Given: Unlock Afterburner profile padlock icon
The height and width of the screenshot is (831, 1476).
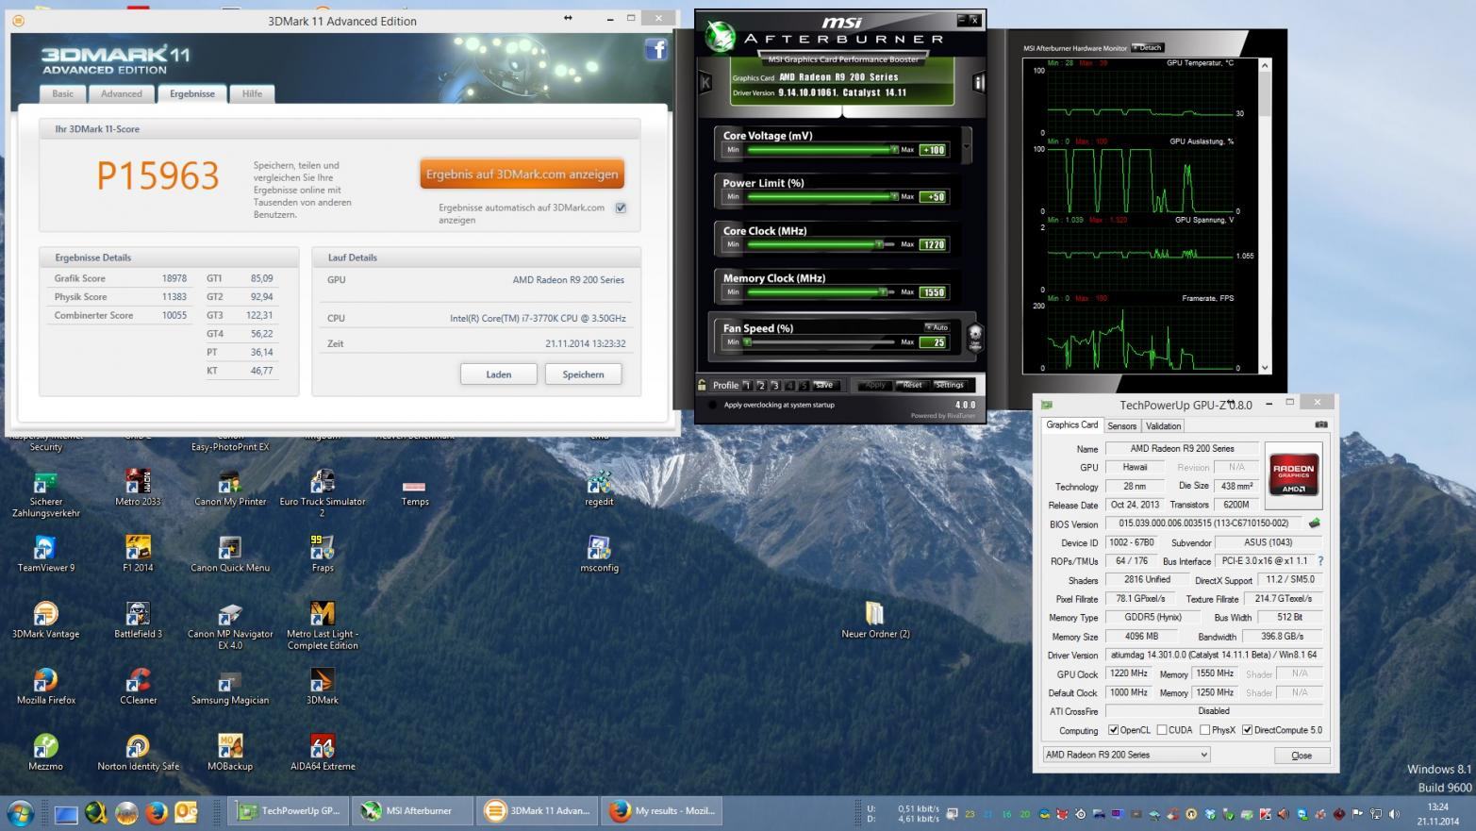Looking at the screenshot, I should pyautogui.click(x=702, y=385).
